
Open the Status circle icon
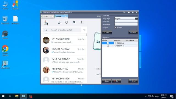[x=67, y=23]
